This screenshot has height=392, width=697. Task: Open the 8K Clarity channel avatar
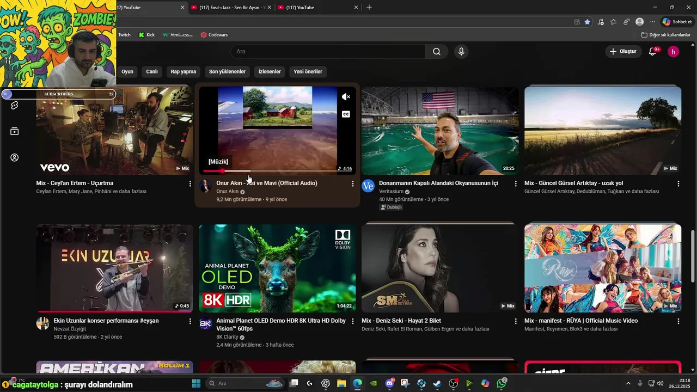coord(205,324)
